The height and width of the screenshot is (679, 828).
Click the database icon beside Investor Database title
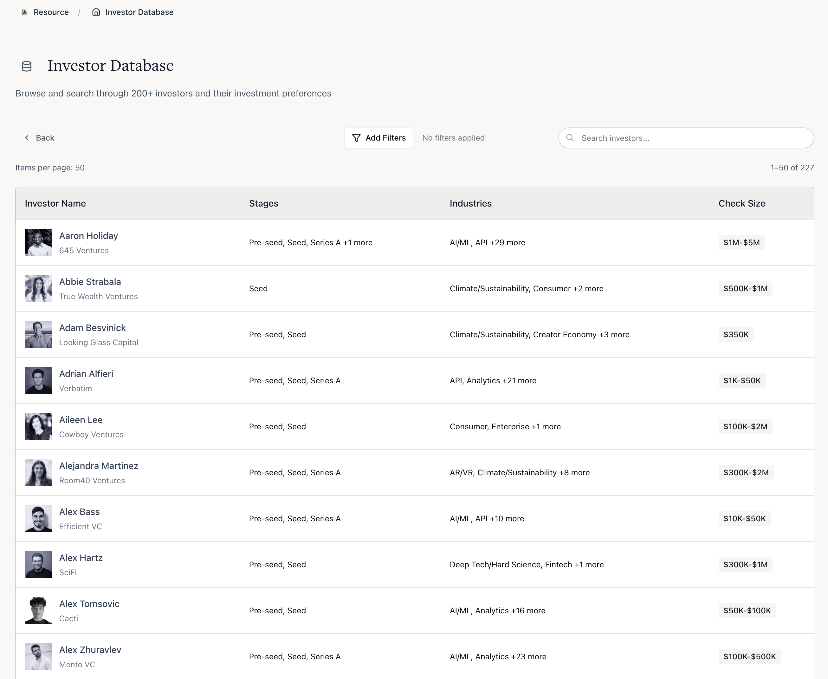point(26,66)
